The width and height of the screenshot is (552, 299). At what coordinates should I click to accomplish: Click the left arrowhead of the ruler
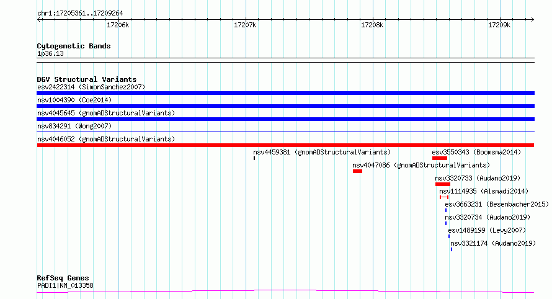(x=38, y=20)
